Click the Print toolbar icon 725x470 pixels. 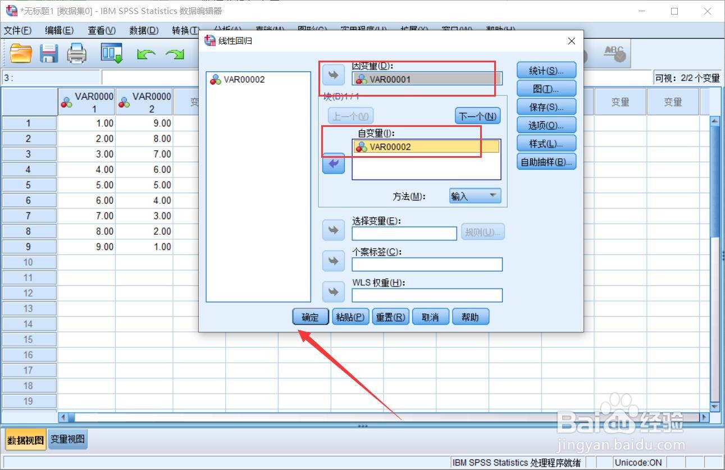(77, 54)
